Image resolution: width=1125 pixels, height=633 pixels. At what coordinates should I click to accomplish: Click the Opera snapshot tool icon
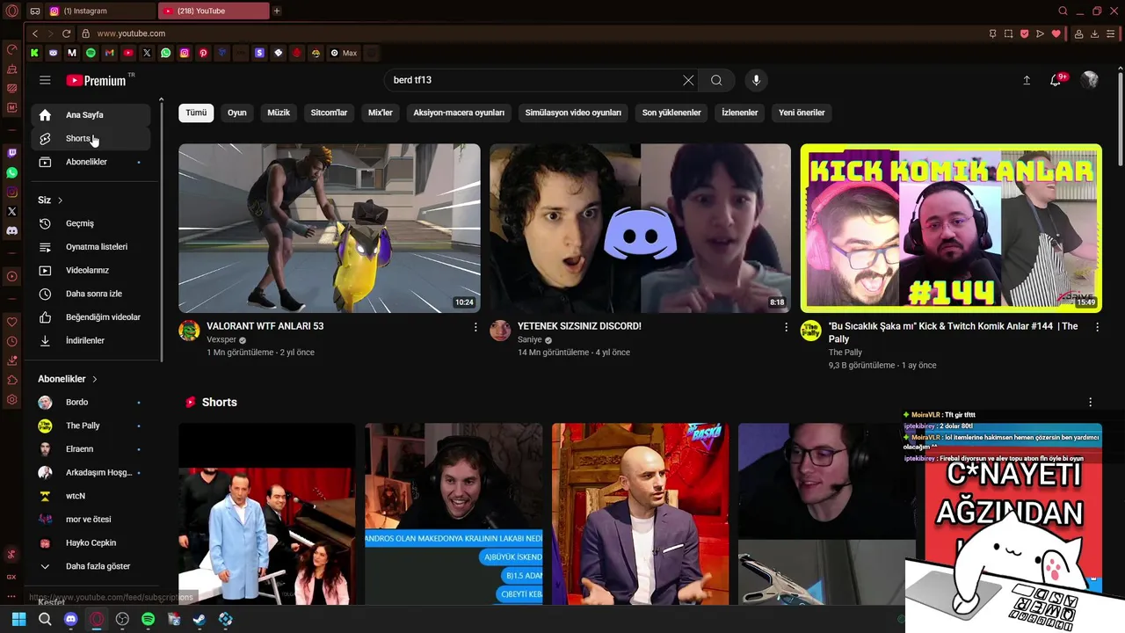pyautogui.click(x=1008, y=33)
